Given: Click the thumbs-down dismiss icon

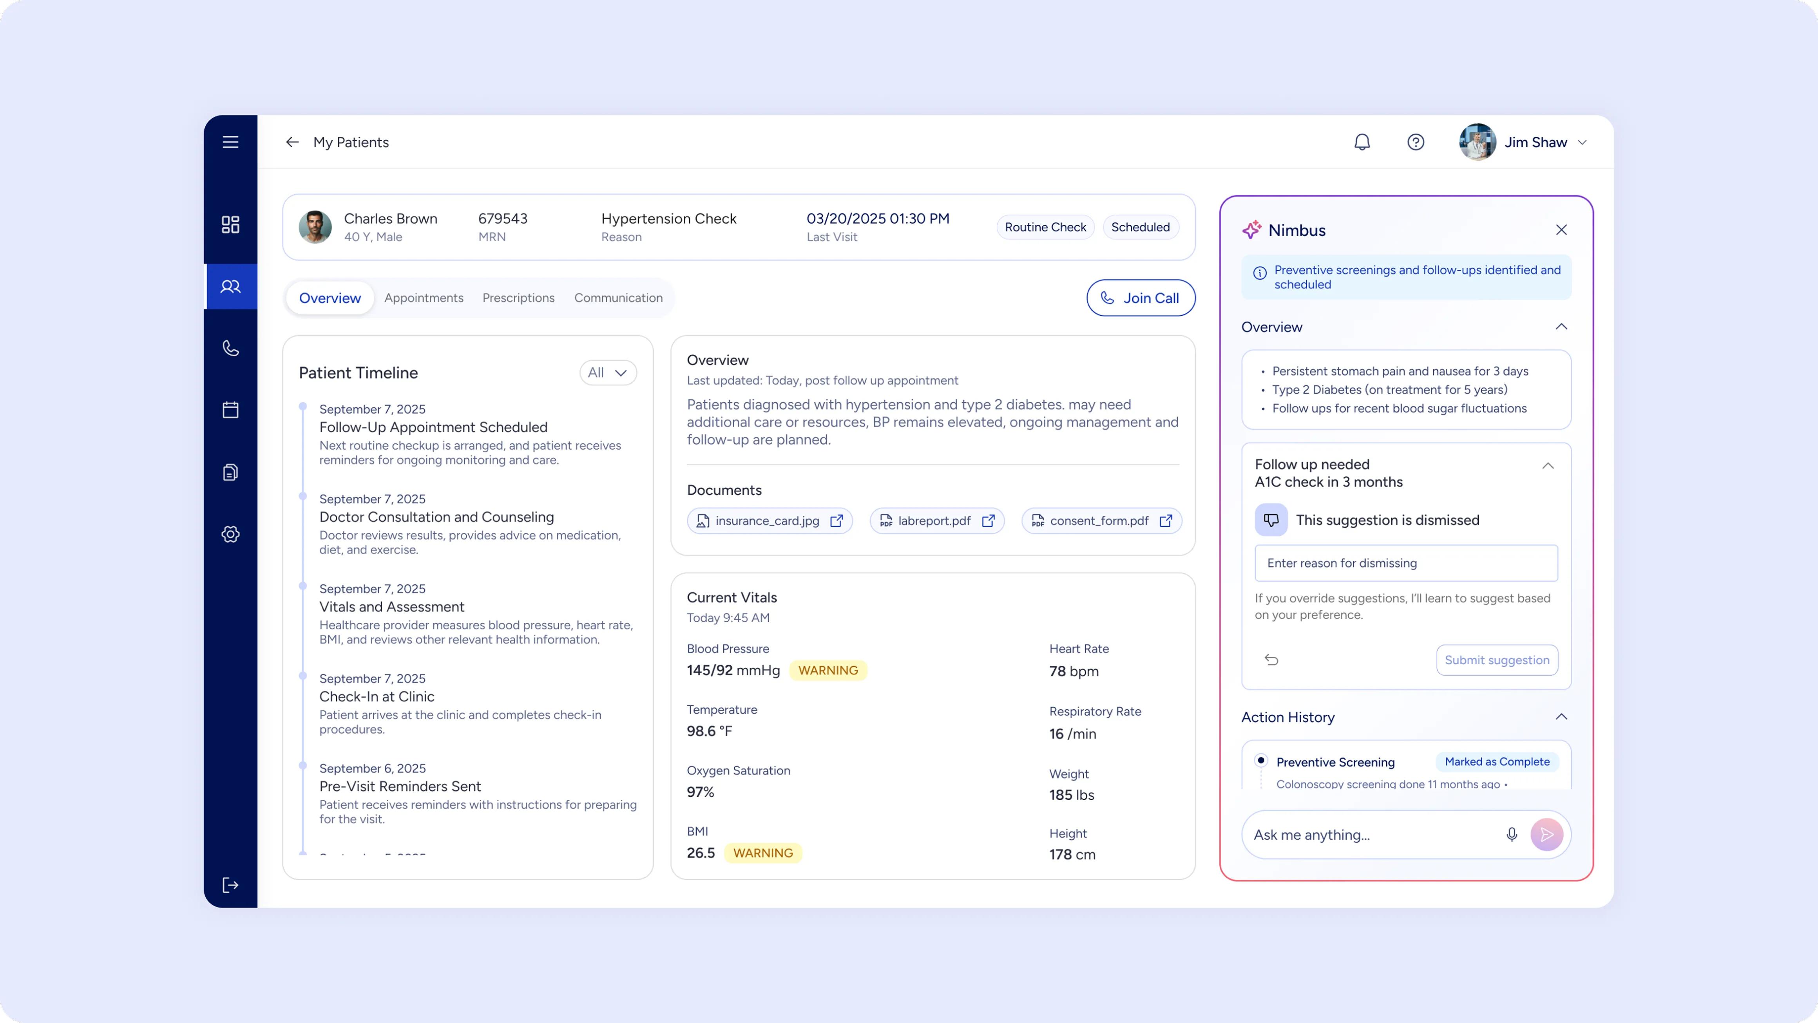Looking at the screenshot, I should coord(1270,520).
